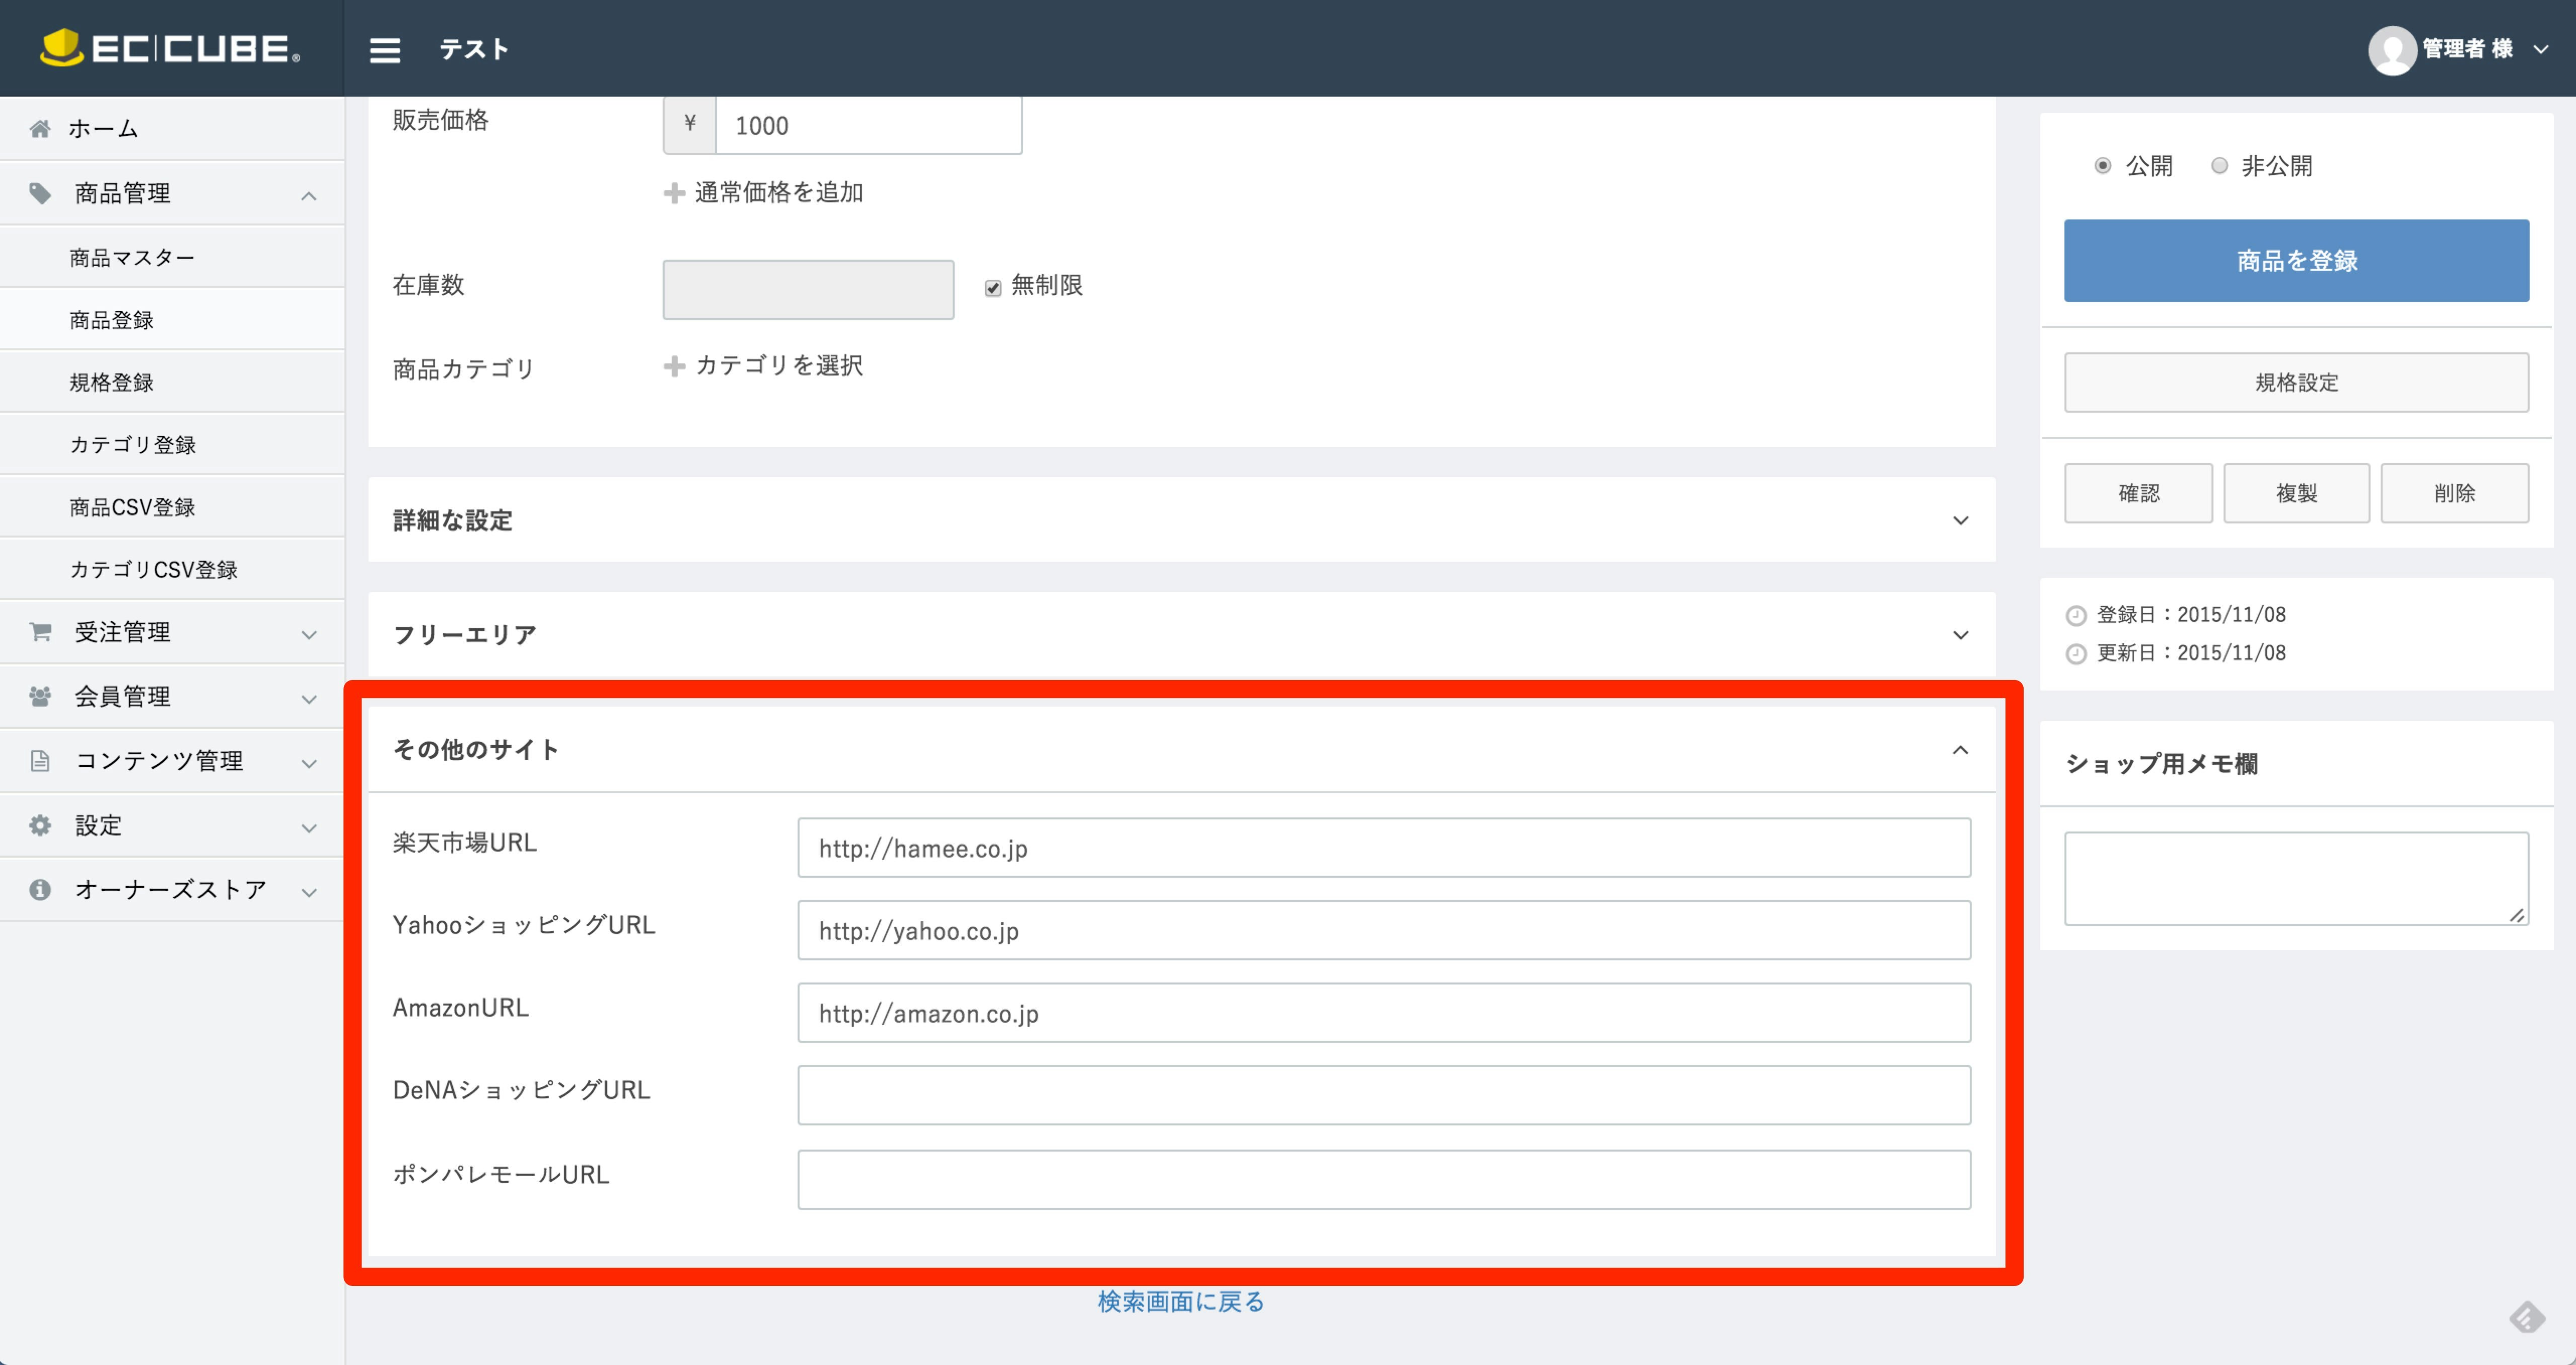Screen dimensions: 2576x1365
Task: Click the gear icon for 設定
Action: [x=40, y=825]
